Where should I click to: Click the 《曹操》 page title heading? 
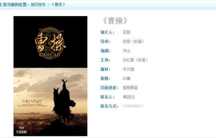[115, 21]
